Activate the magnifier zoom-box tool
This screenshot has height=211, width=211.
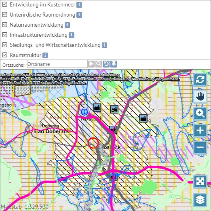(x=200, y=114)
